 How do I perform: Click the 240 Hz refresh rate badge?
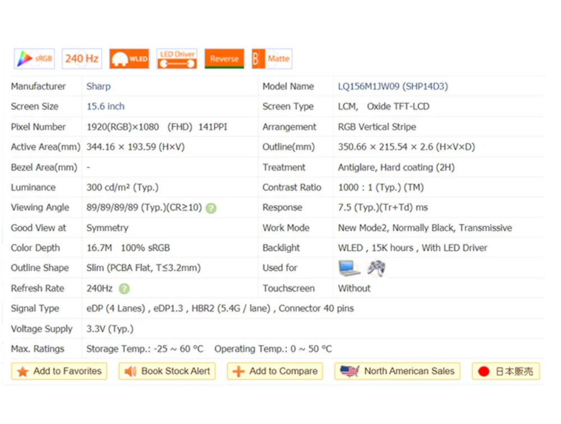(x=82, y=59)
